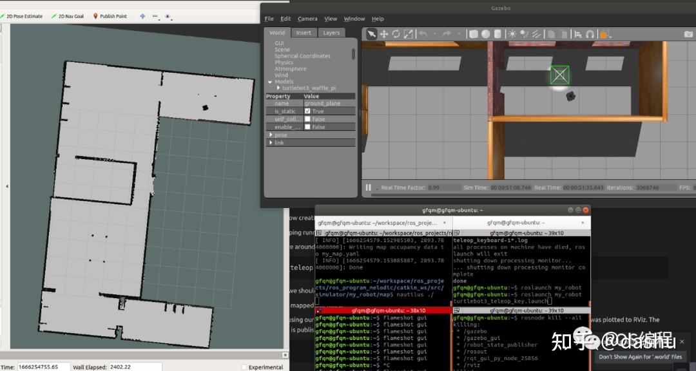Insert a sphere shape from the toolbar
The width and height of the screenshot is (696, 371).
(x=486, y=34)
